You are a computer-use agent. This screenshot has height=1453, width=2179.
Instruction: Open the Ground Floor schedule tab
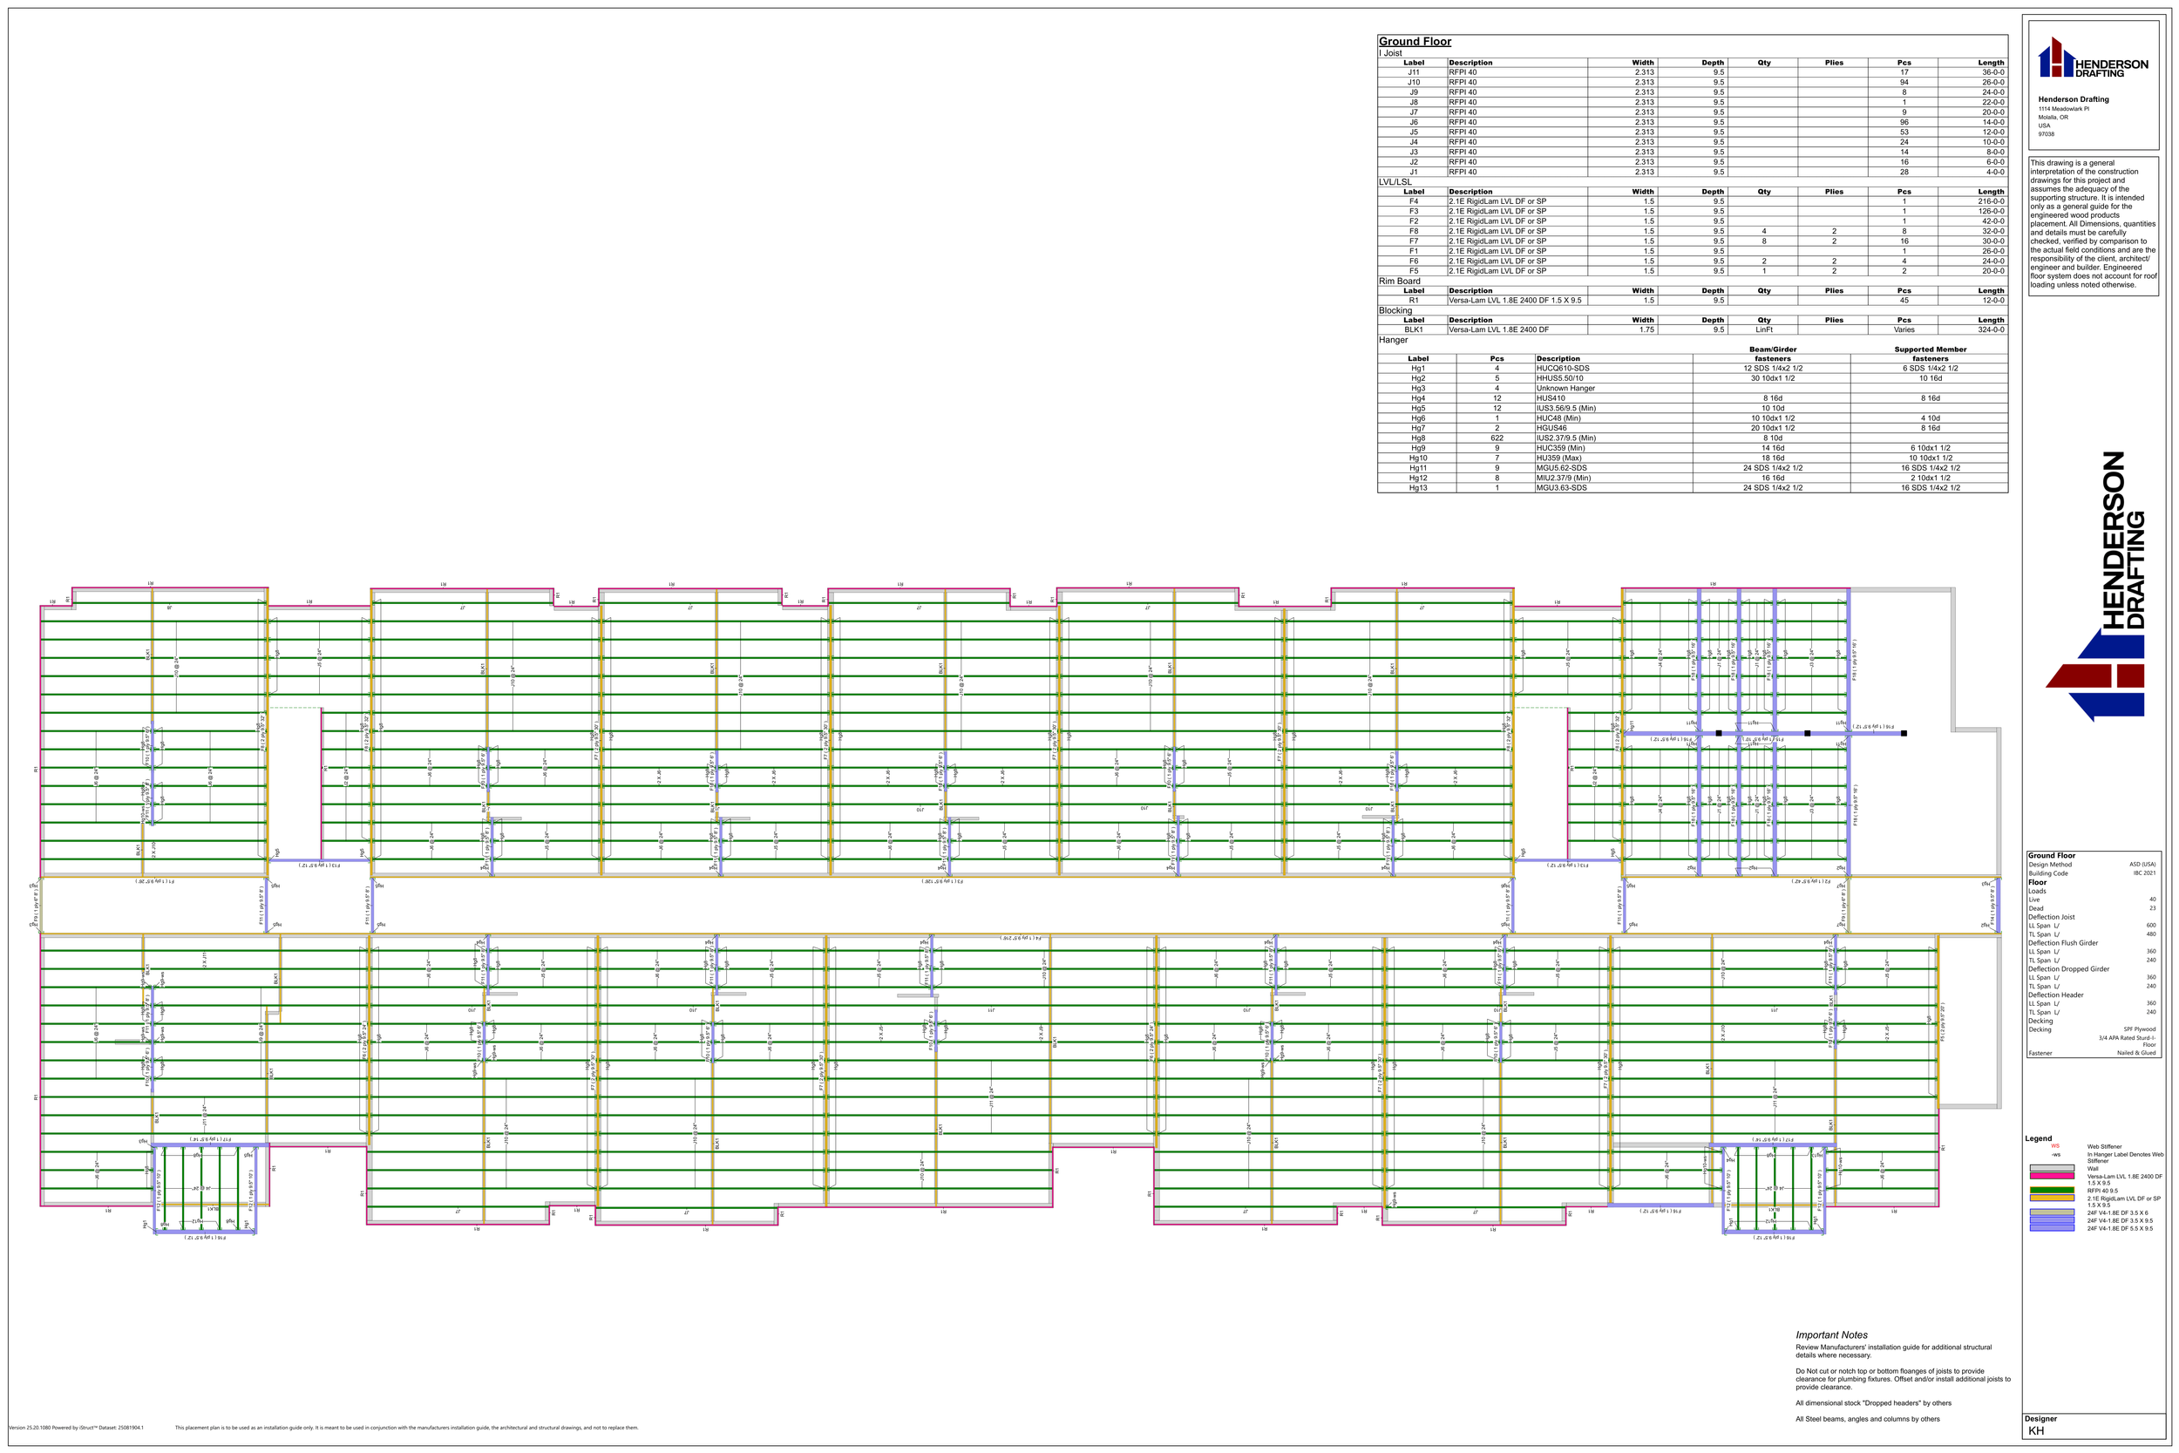(1415, 42)
